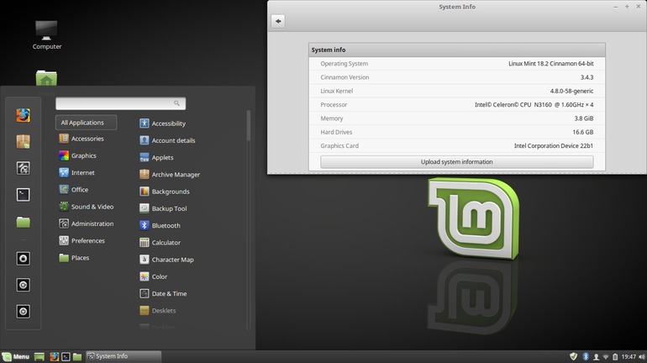The width and height of the screenshot is (647, 363).
Task: Click Memory value 3.8 GiB
Action: click(x=584, y=118)
